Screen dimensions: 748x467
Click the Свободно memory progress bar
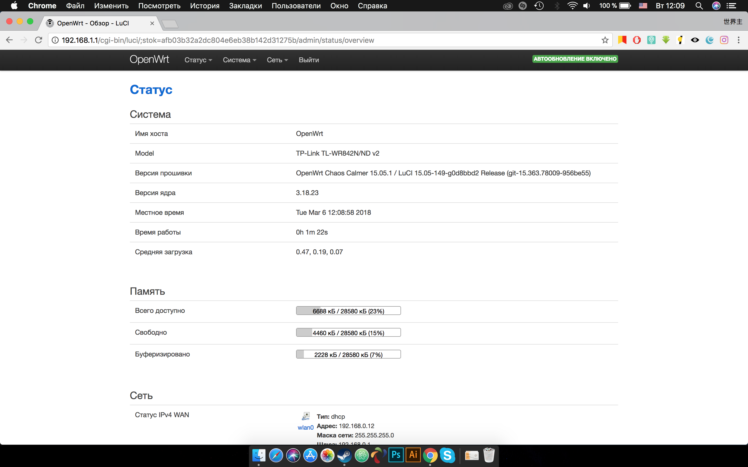coord(348,332)
